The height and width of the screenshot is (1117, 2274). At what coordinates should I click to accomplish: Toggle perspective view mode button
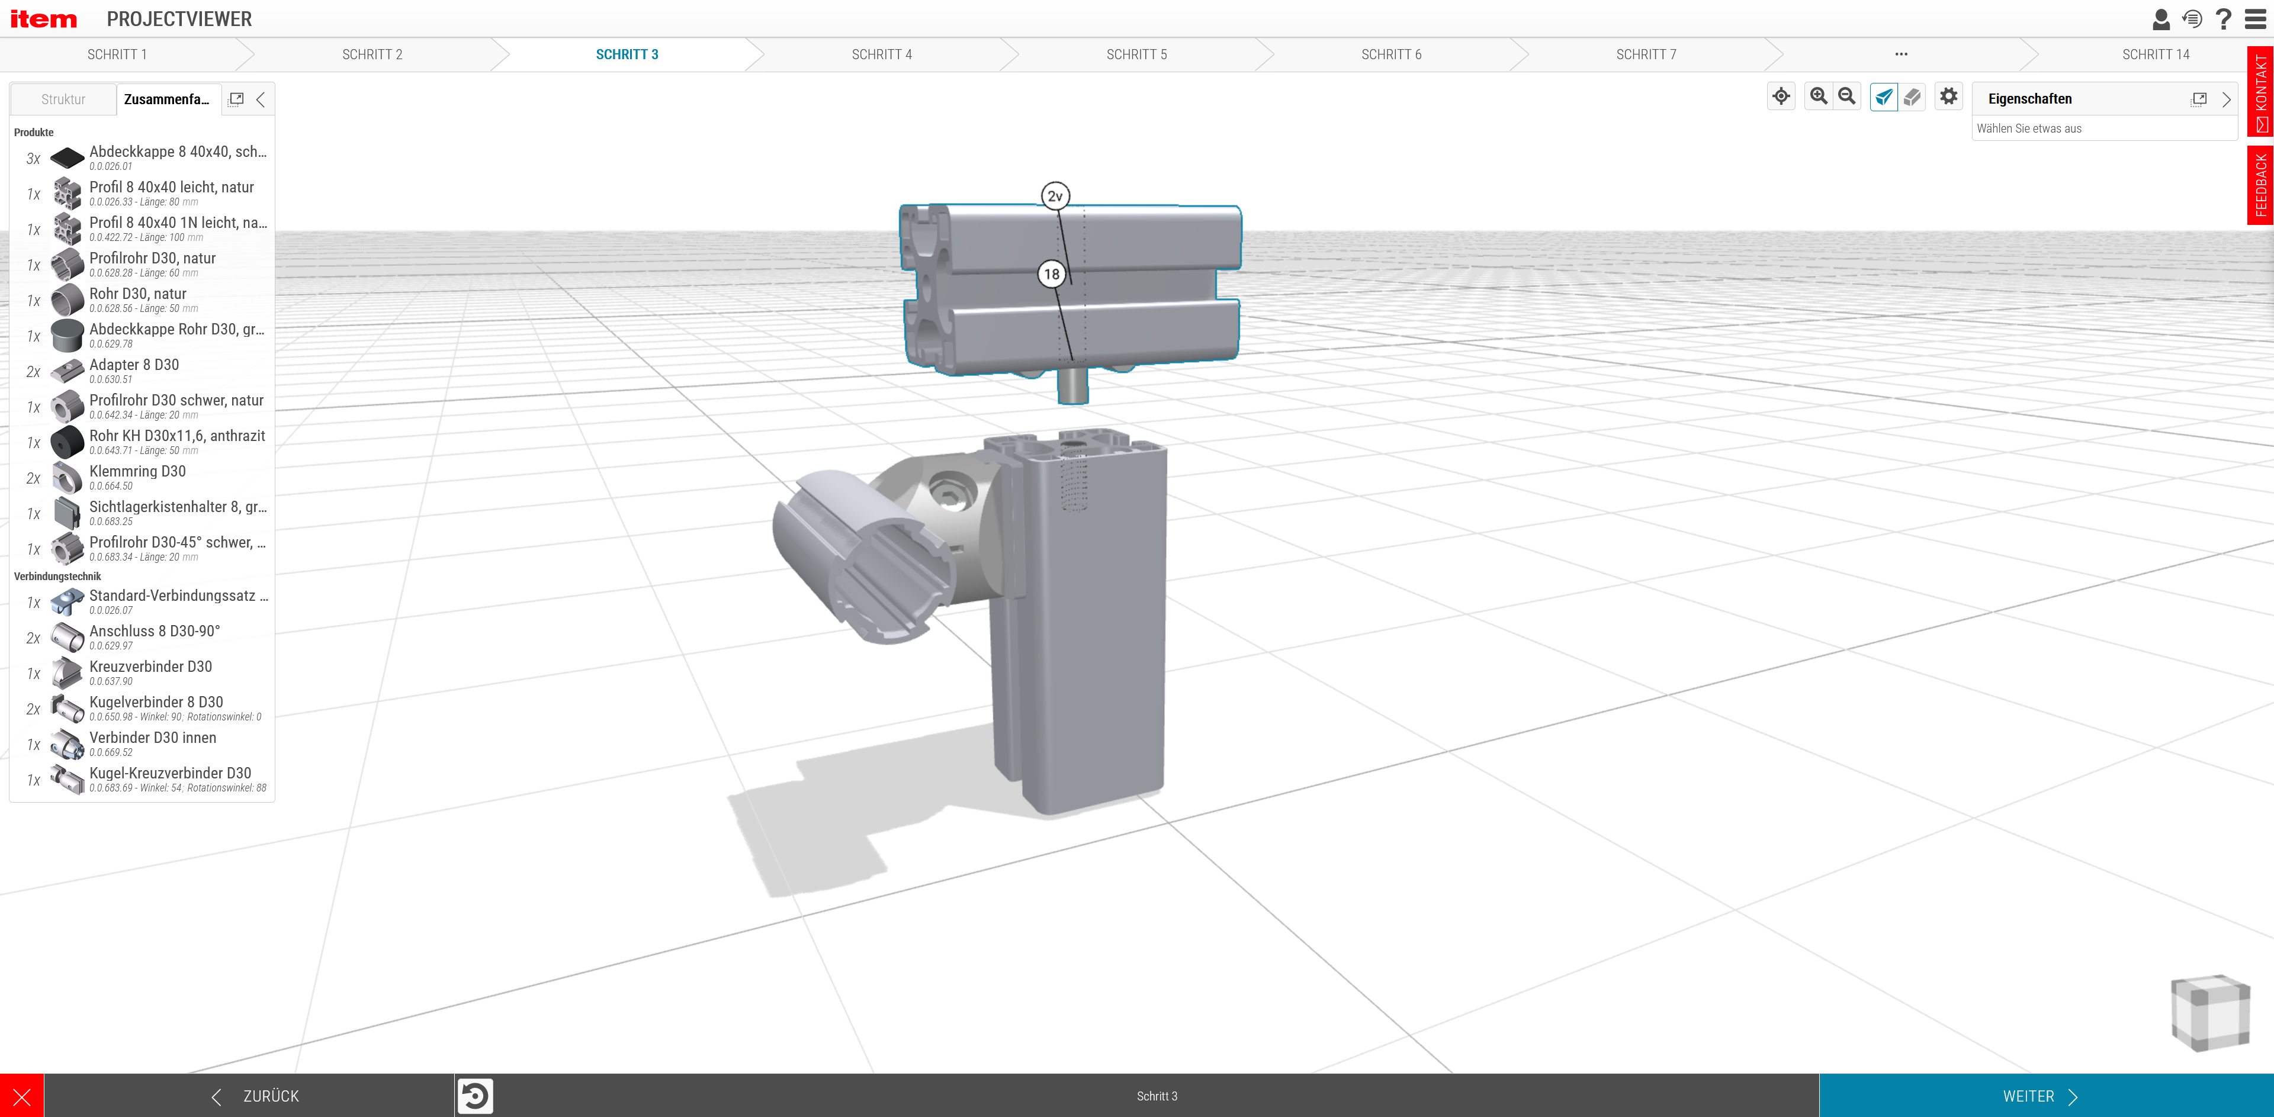click(x=1883, y=96)
